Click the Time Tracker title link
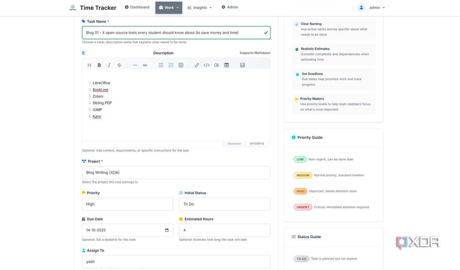This screenshot has width=460, height=270. (x=98, y=8)
